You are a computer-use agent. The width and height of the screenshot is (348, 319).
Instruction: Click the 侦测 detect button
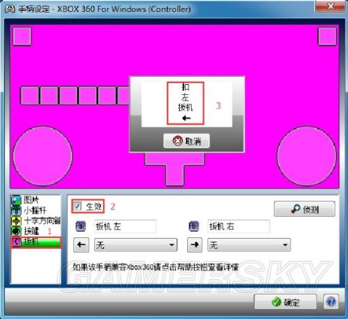304,209
